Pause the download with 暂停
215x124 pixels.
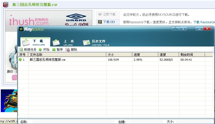[58, 50]
